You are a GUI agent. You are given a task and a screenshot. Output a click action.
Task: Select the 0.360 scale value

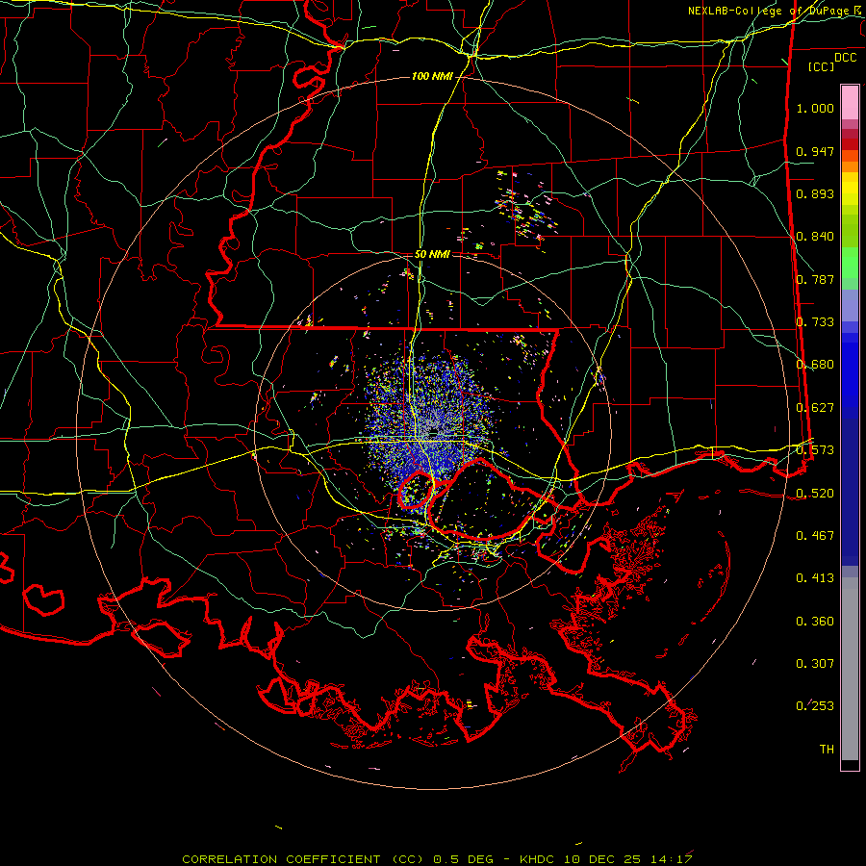[815, 622]
